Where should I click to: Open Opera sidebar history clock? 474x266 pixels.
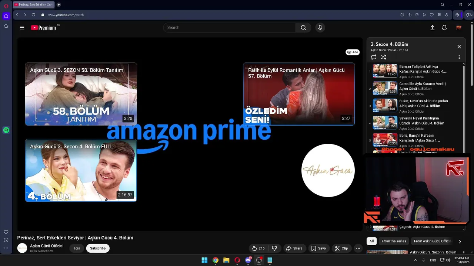pos(6,240)
